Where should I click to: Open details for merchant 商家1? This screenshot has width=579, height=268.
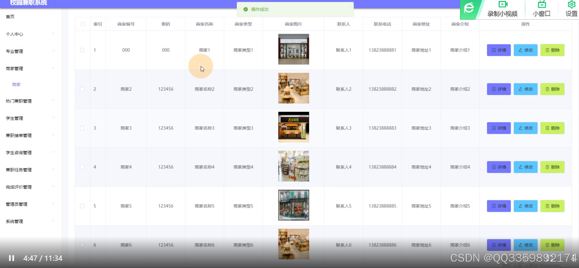pos(499,50)
